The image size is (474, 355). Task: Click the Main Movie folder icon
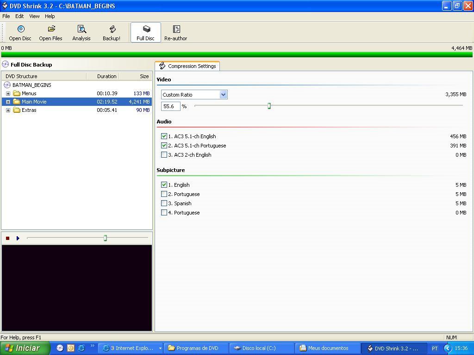click(17, 102)
